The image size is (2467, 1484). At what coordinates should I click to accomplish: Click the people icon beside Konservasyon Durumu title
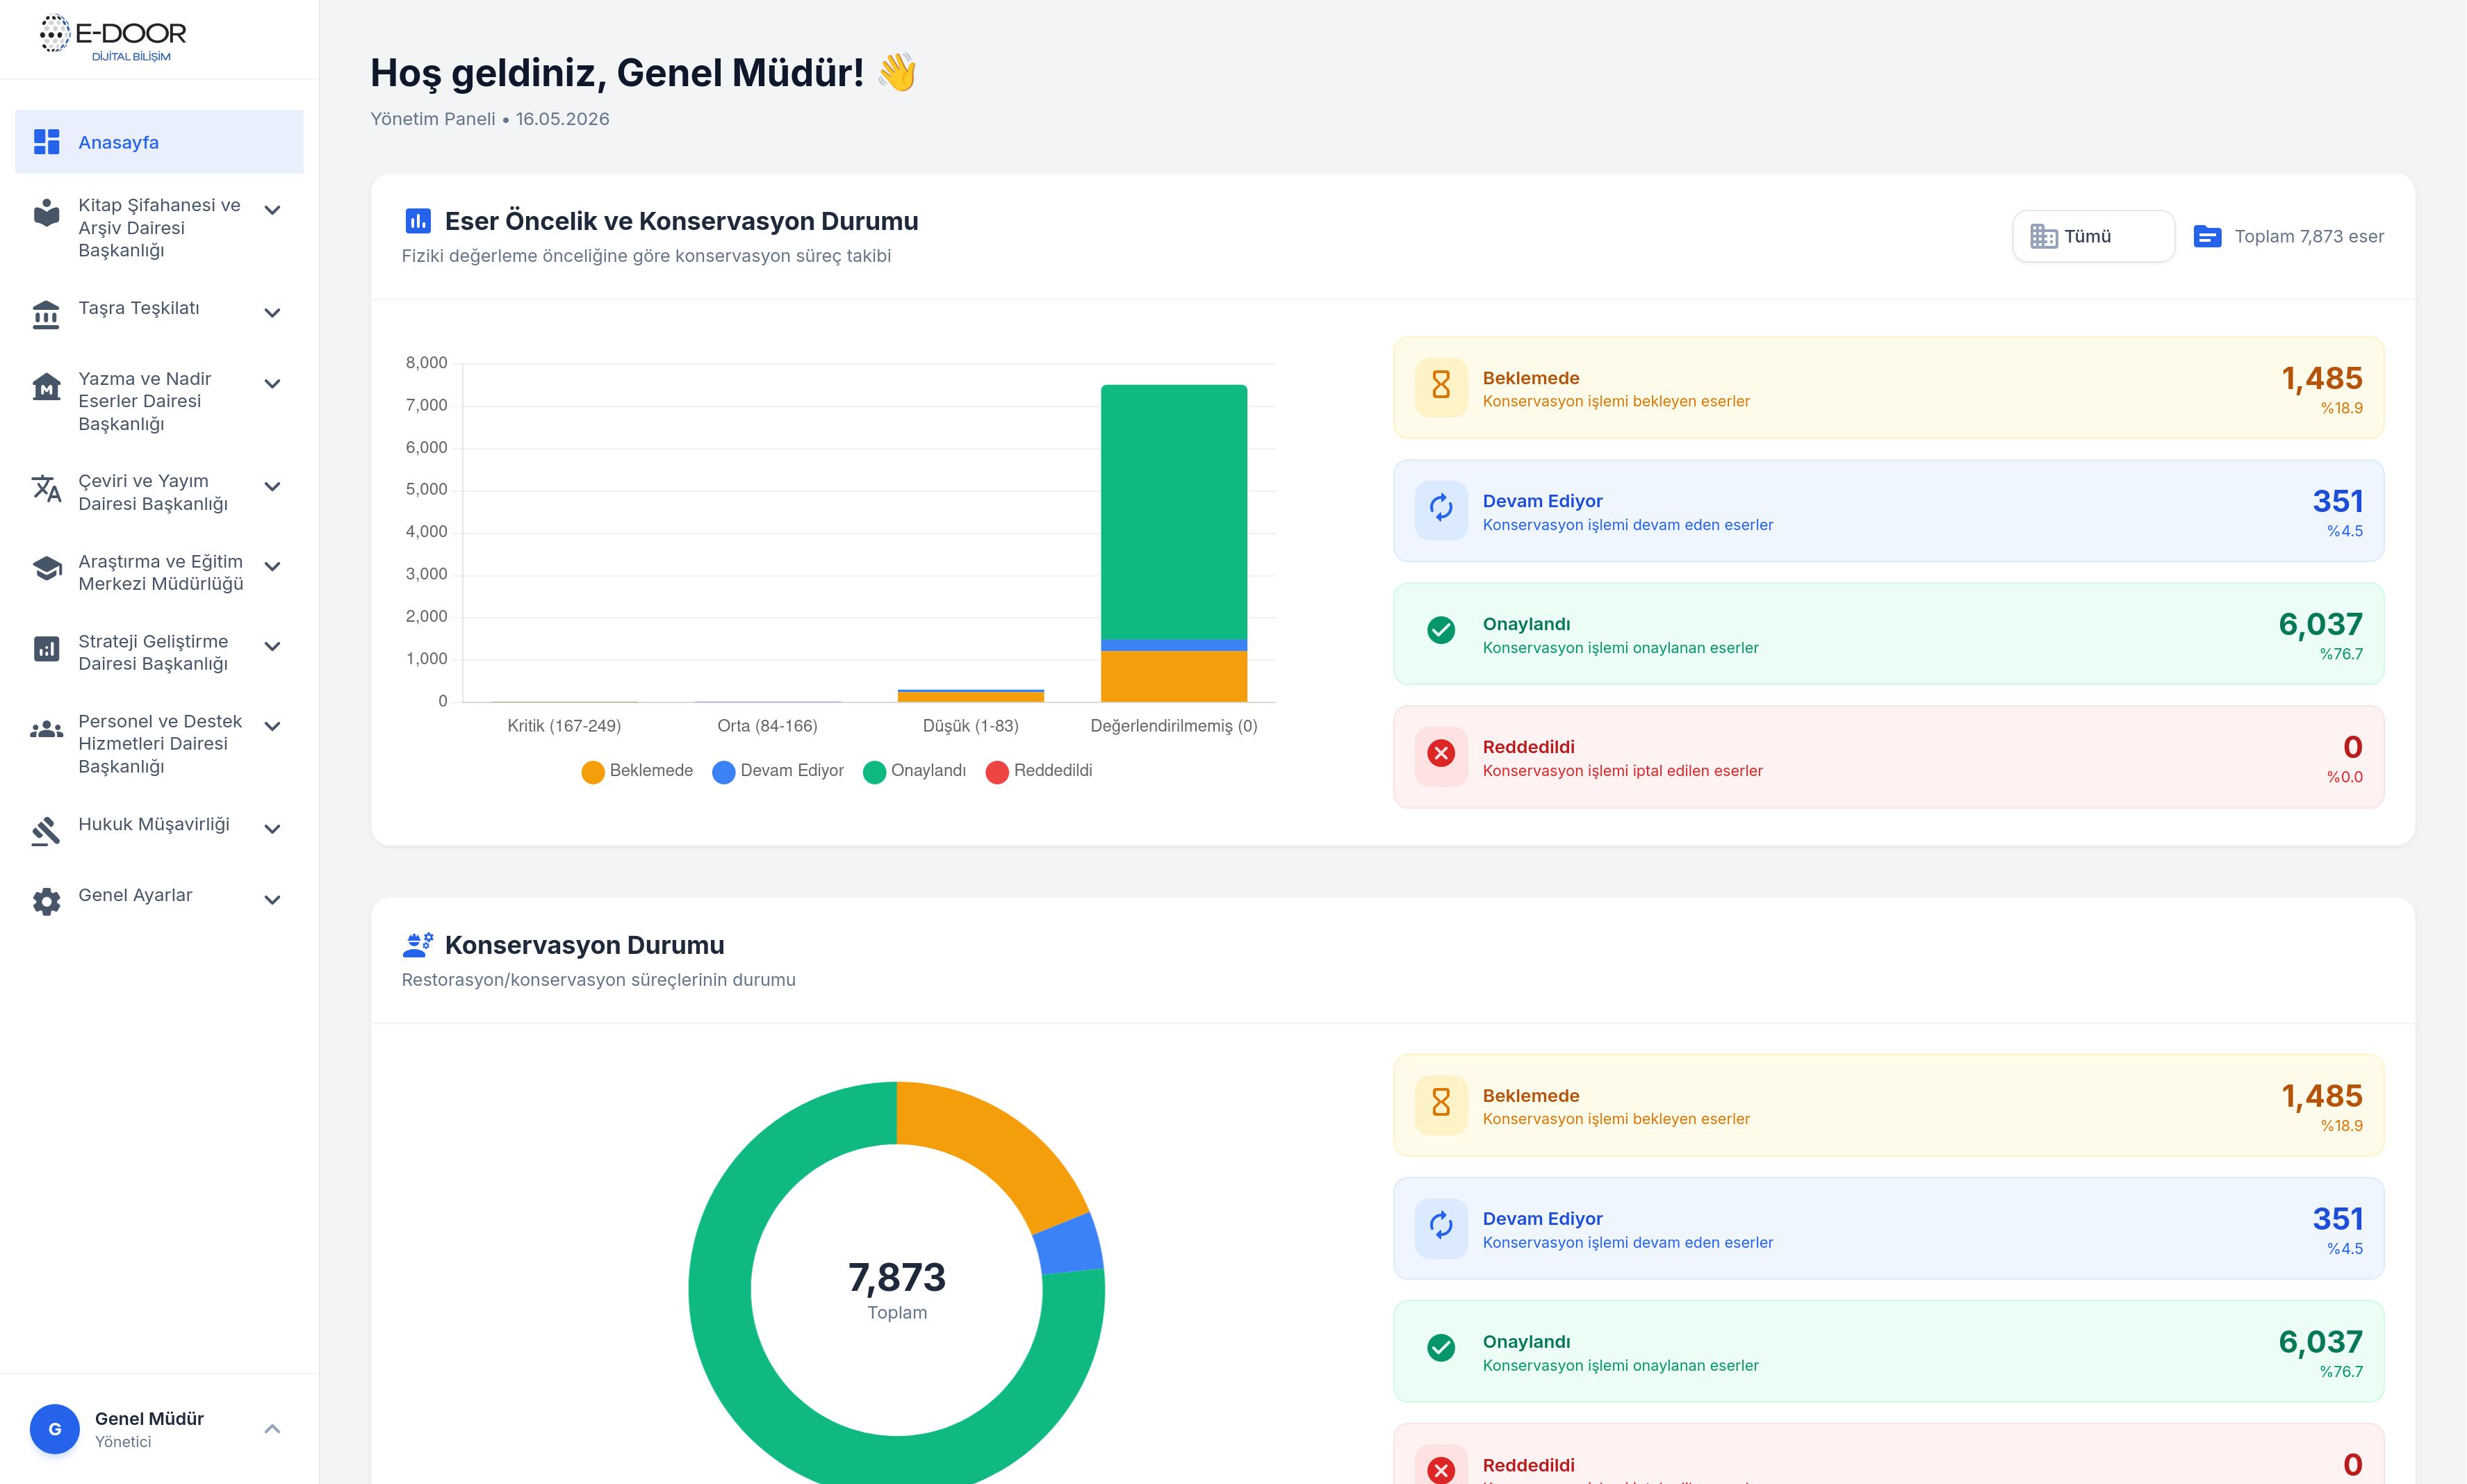pyautogui.click(x=418, y=945)
